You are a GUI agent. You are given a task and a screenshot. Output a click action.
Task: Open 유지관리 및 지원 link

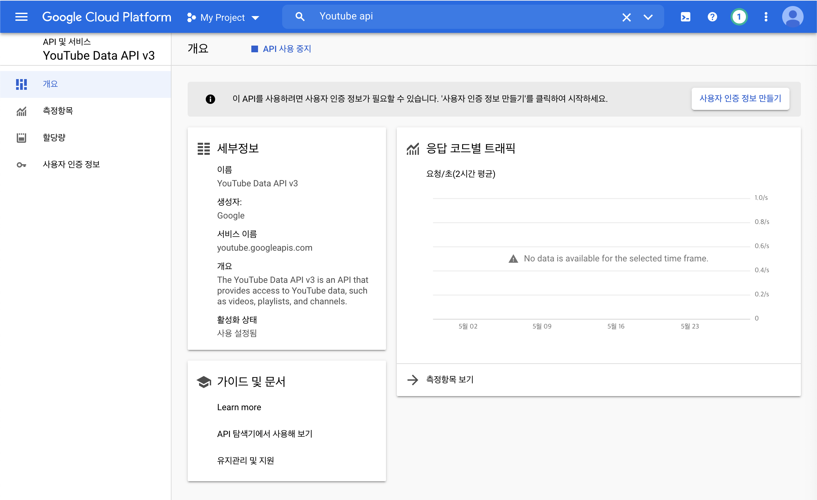tap(245, 461)
